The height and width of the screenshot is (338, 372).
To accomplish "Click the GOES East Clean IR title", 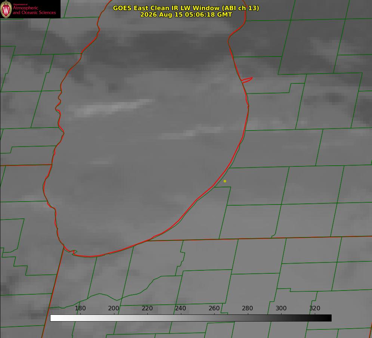I will pyautogui.click(x=186, y=8).
